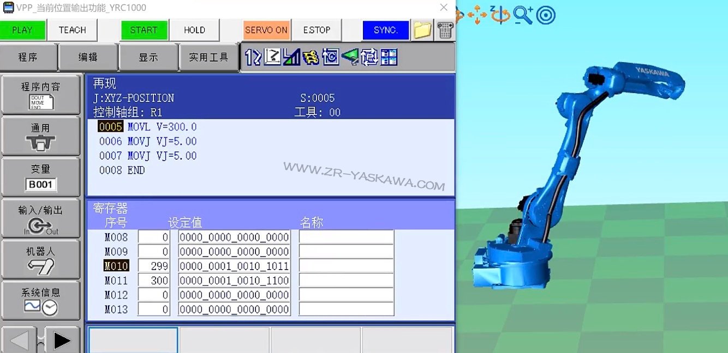The height and width of the screenshot is (353, 728).
Task: Click the black right arrow page button
Action: 62,341
